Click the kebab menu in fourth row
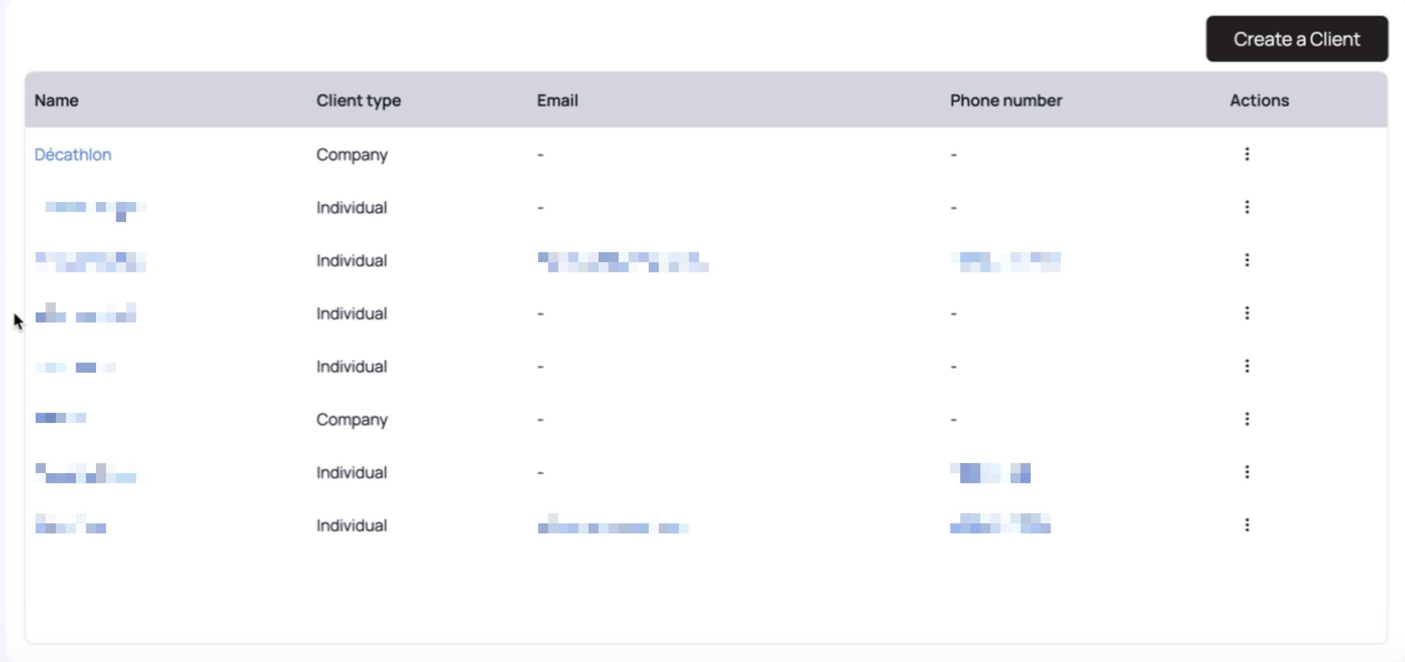1405x662 pixels. pyautogui.click(x=1247, y=313)
